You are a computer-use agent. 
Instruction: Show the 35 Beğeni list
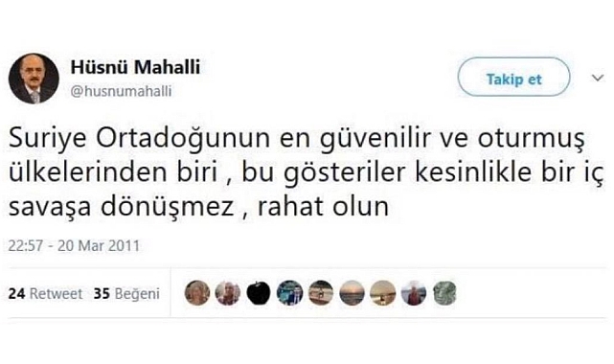click(126, 294)
